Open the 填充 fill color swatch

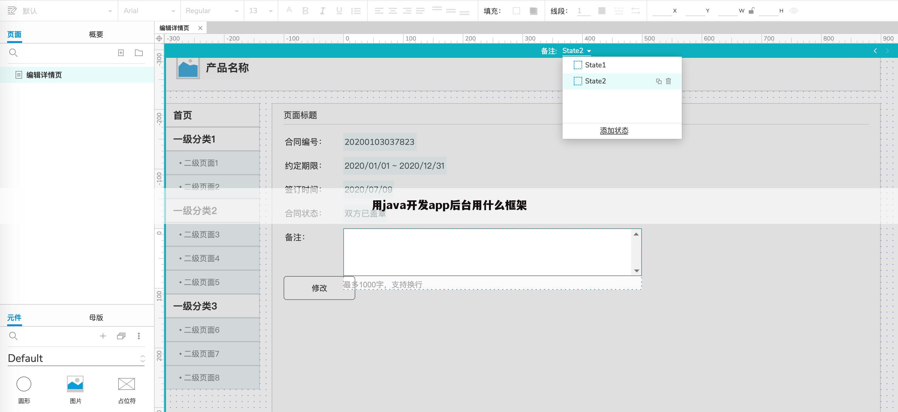click(516, 11)
